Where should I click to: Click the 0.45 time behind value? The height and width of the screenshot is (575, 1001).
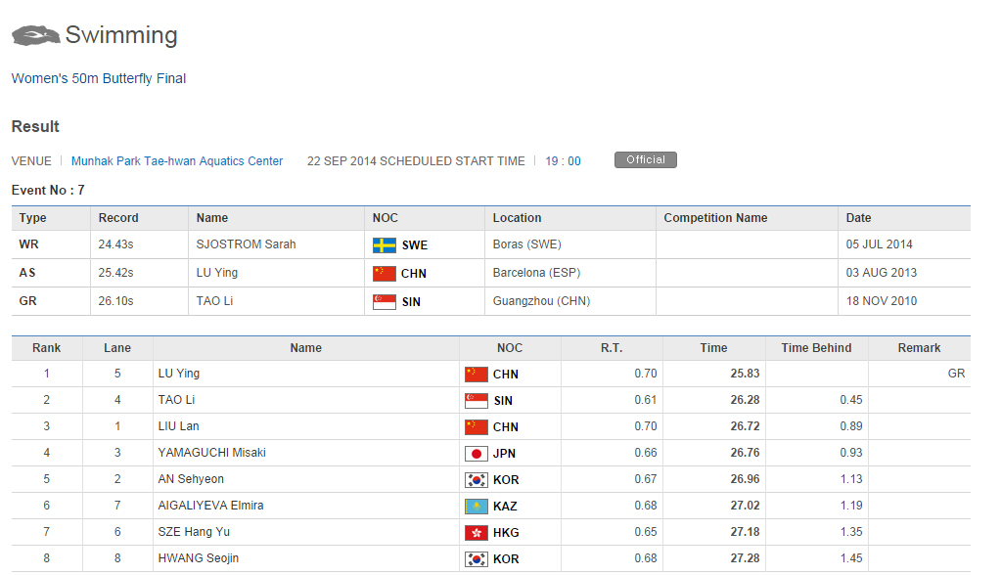(851, 400)
